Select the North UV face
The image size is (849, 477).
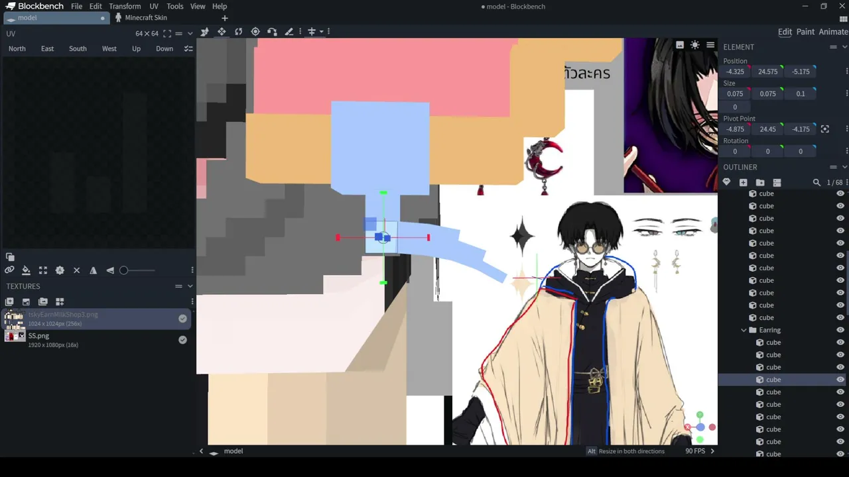click(17, 48)
